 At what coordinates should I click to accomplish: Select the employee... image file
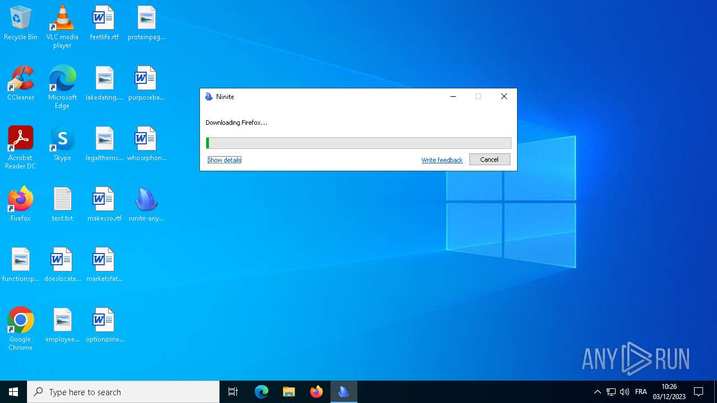62,325
